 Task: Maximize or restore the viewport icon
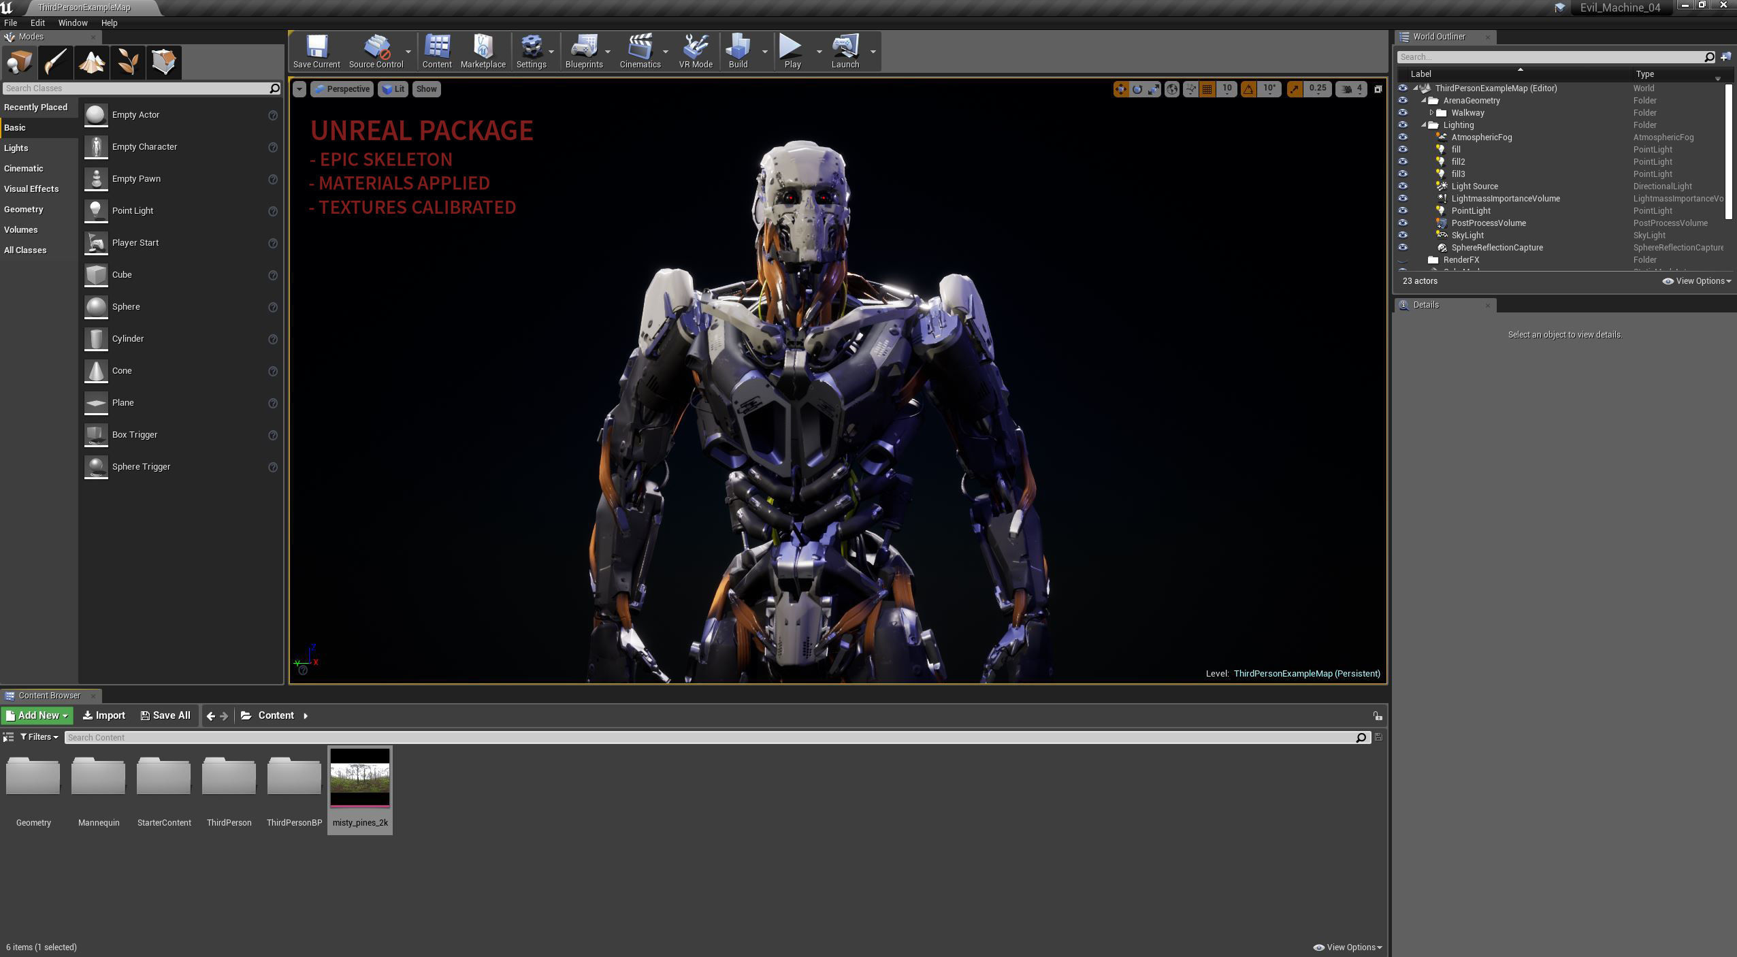pyautogui.click(x=1378, y=89)
